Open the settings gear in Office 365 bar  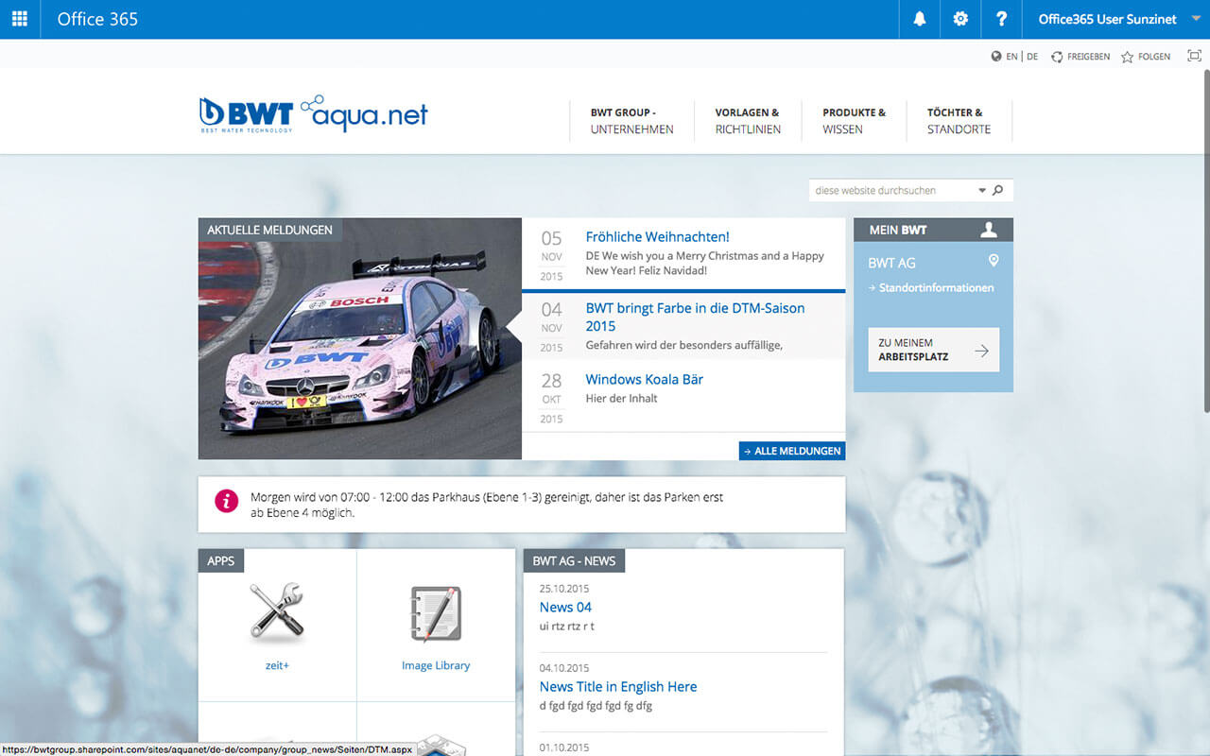click(x=960, y=19)
